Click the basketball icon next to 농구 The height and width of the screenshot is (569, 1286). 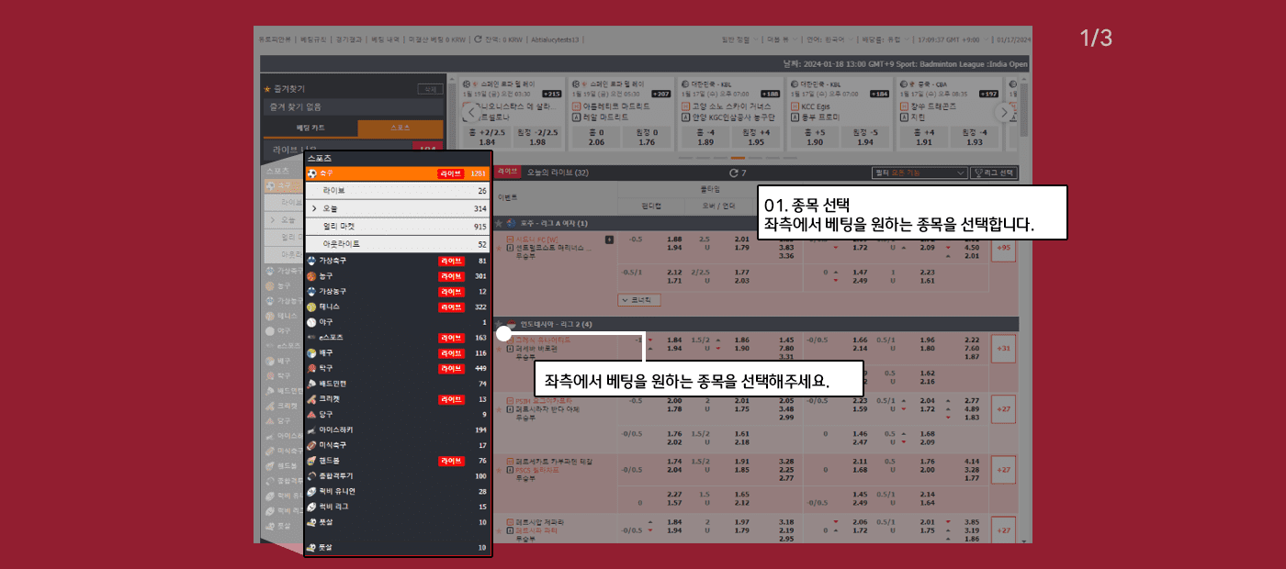[313, 276]
